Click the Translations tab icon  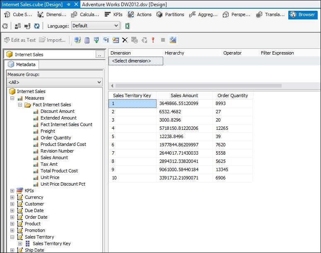pos(259,14)
